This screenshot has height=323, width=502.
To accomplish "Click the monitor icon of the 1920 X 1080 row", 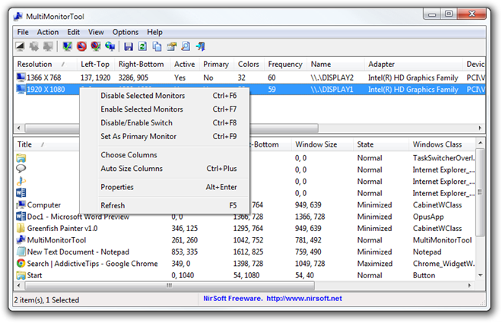I will [21, 89].
